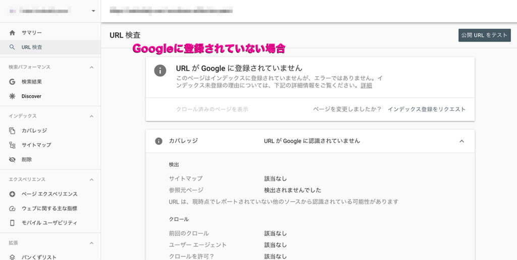Viewport: 517px width, 260px height.
Task: Collapse the インデックス section
Action: coord(92,116)
